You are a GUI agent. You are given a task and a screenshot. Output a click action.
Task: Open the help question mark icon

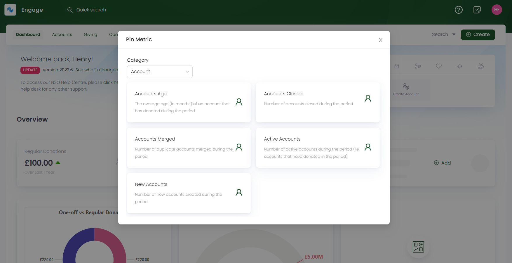[x=459, y=10]
